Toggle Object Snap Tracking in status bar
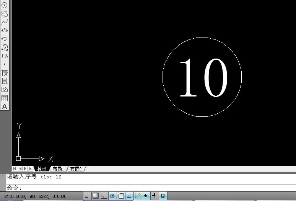This screenshot has width=296, height=201. (x=129, y=196)
